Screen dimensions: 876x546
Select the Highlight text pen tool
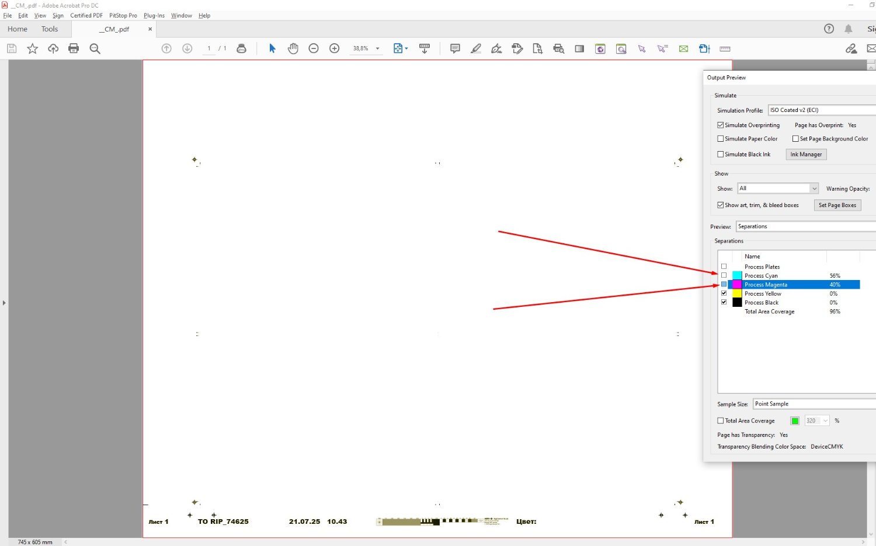pos(476,48)
